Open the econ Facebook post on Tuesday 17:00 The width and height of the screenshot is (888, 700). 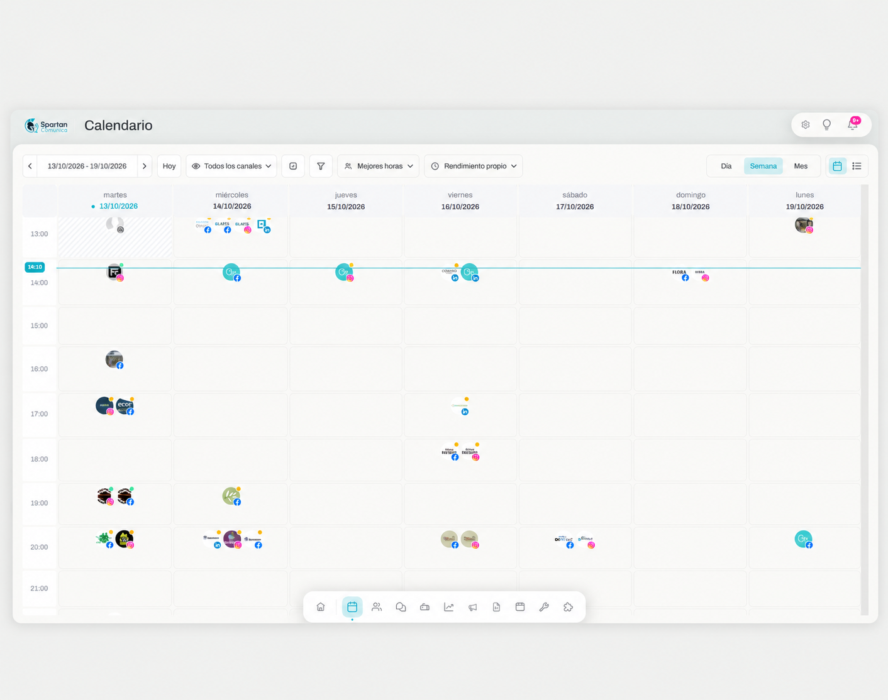pos(125,406)
